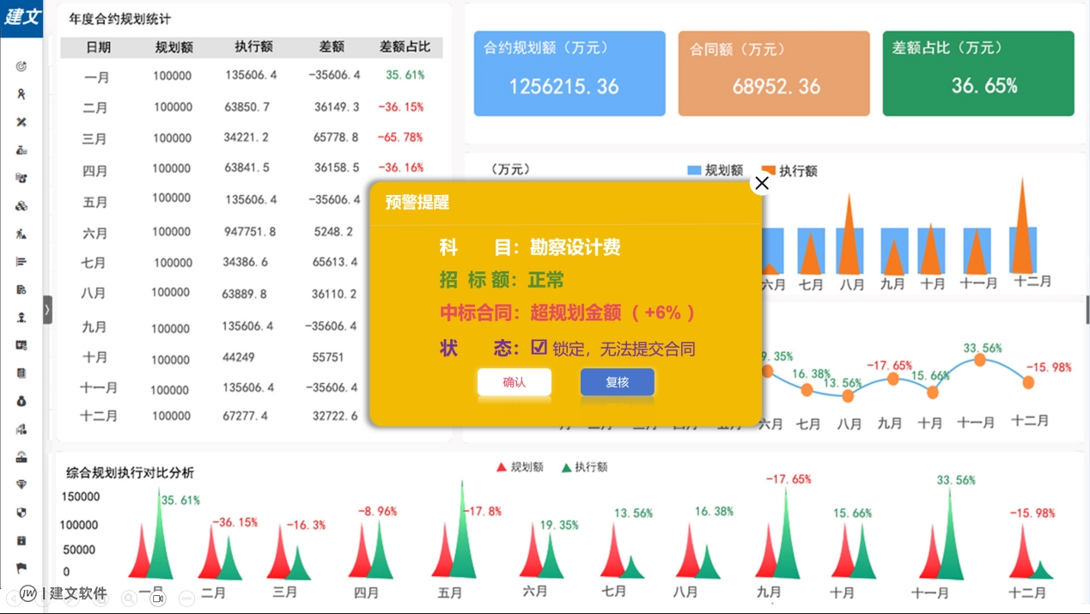Image resolution: width=1090 pixels, height=614 pixels.
Task: Click the 33.56% point on line chart
Action: tap(979, 360)
